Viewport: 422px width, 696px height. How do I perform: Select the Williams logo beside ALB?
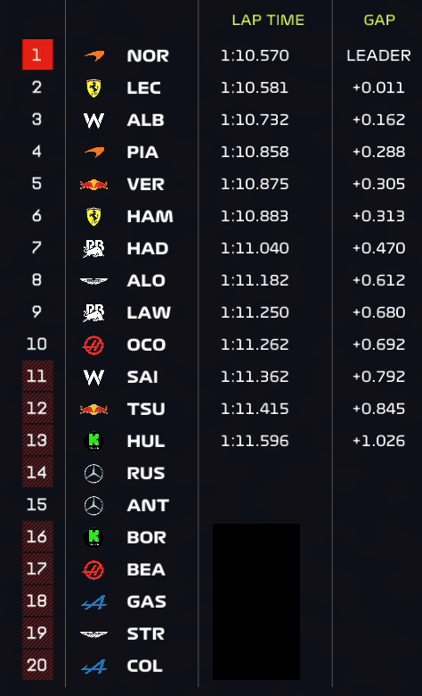(x=93, y=120)
